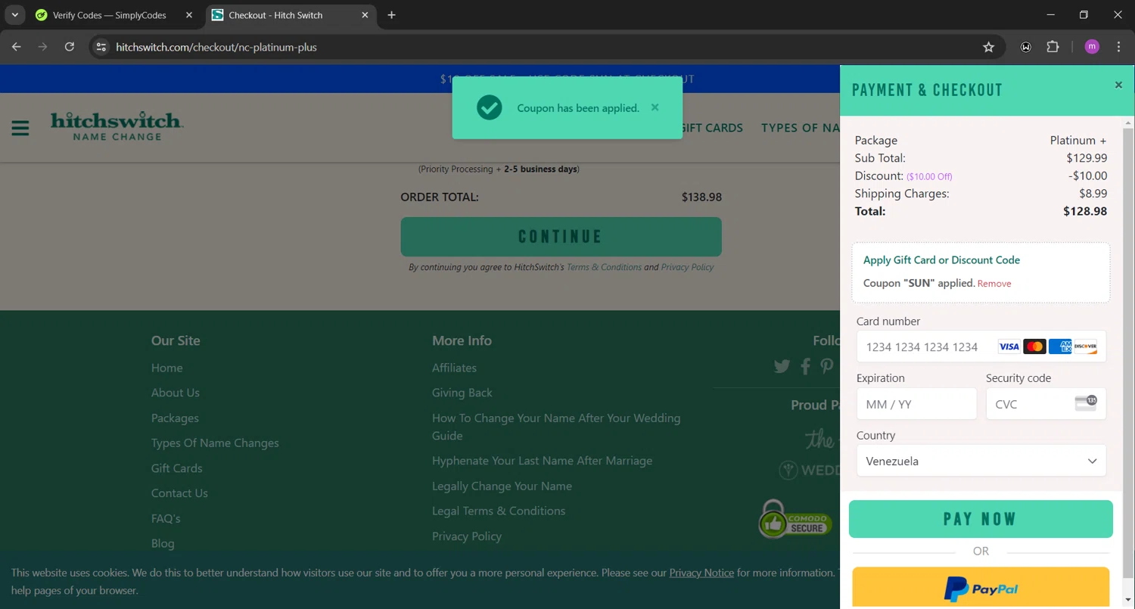Open the Apply Gift Card or Discount Code link

(x=941, y=260)
